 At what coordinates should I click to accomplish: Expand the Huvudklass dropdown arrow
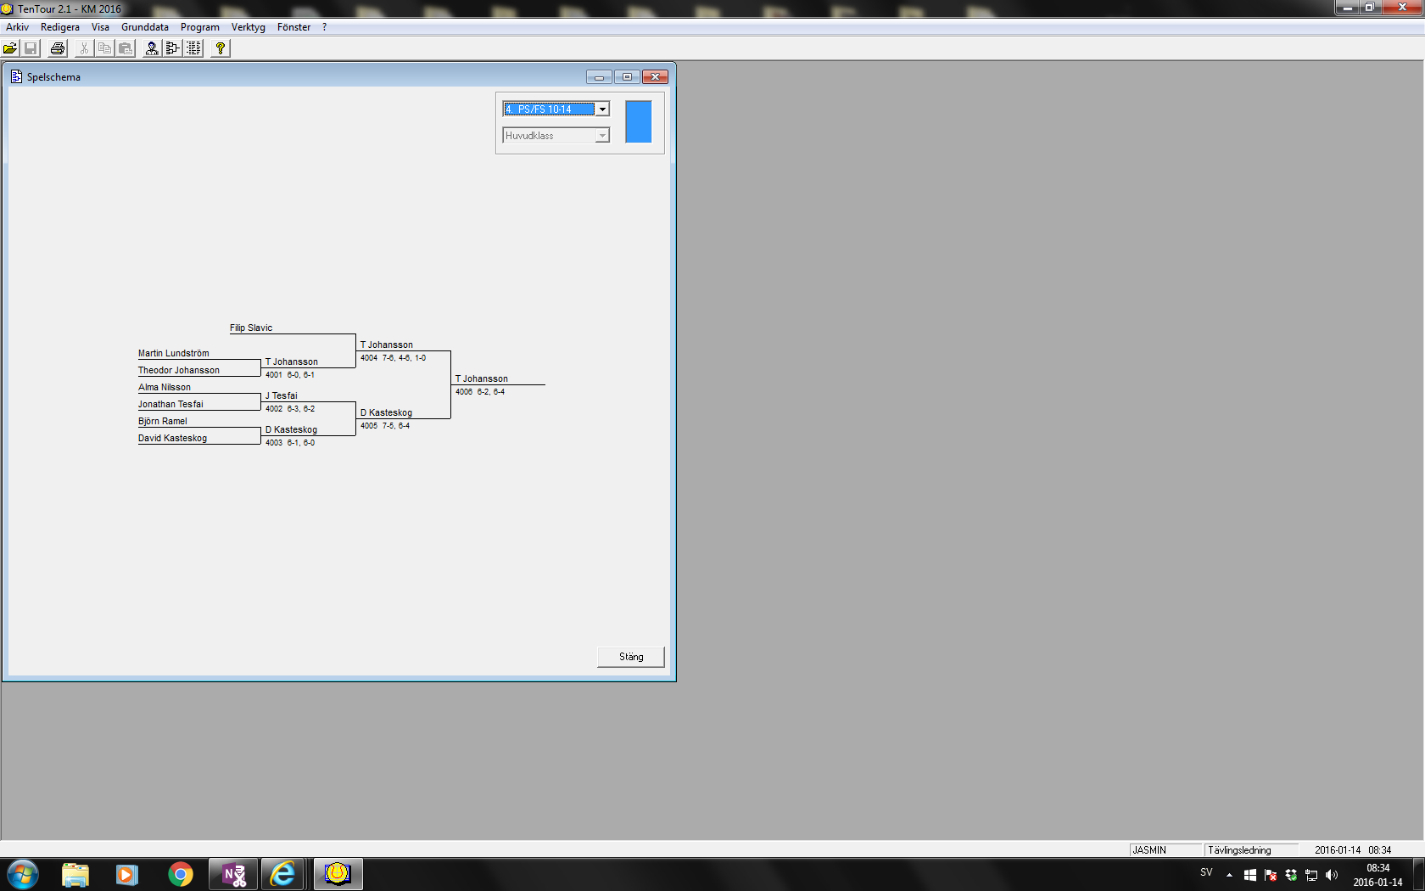tap(602, 136)
